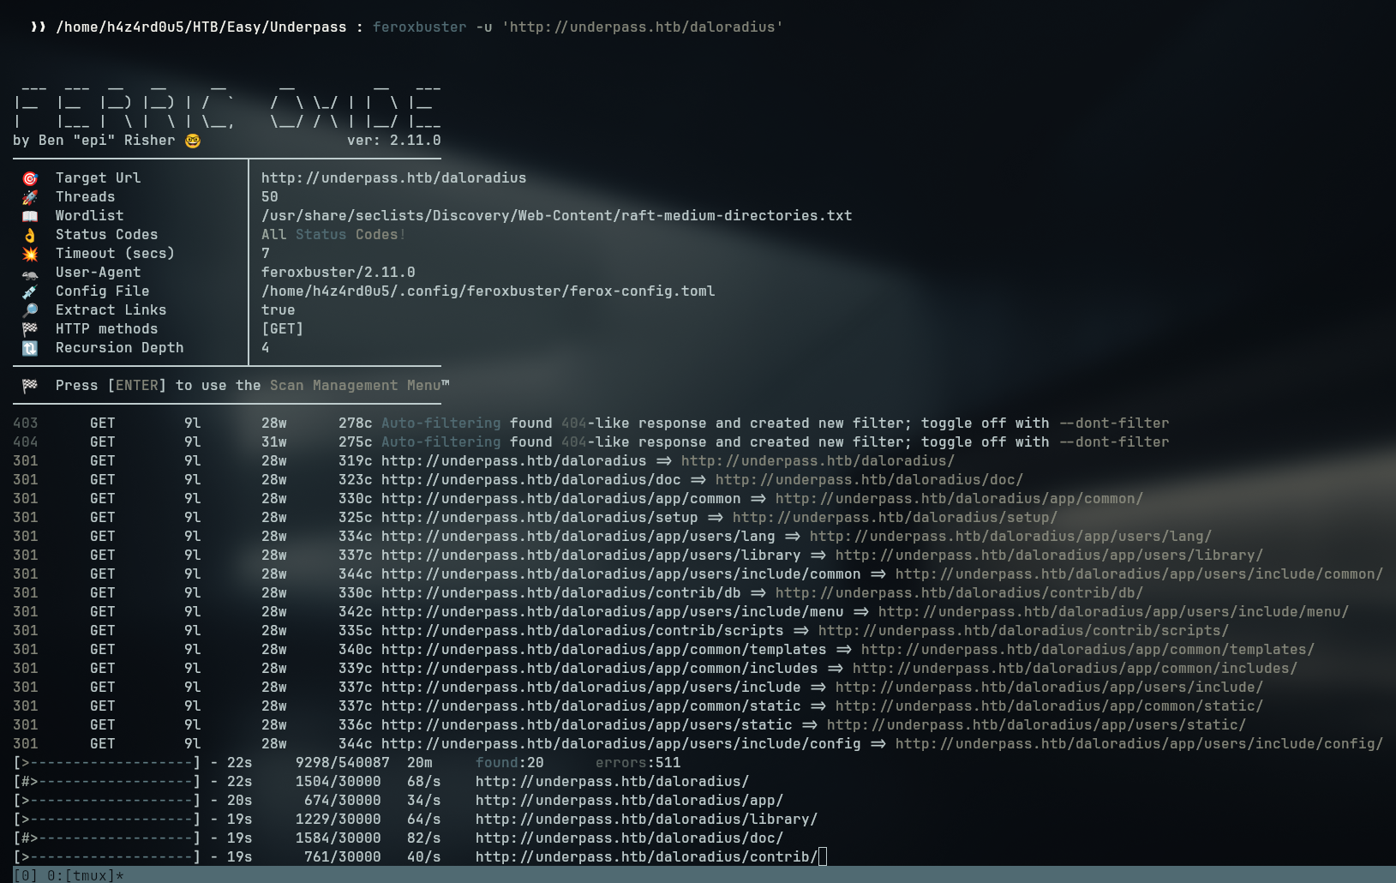Click the syringe icon beside Config File
The image size is (1396, 883).
click(x=30, y=291)
